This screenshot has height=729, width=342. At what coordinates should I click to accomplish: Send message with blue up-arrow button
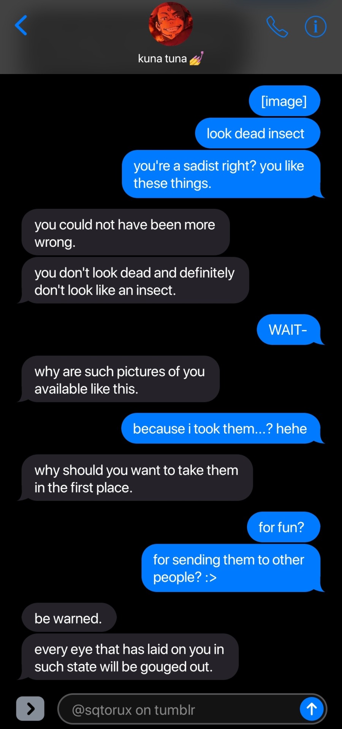(x=312, y=708)
